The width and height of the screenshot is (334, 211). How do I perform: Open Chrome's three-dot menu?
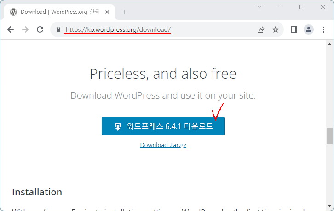[323, 29]
